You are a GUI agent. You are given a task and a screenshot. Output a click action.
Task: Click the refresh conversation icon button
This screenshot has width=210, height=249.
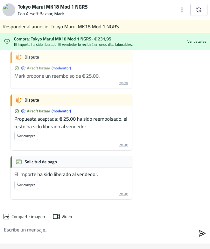(199, 10)
